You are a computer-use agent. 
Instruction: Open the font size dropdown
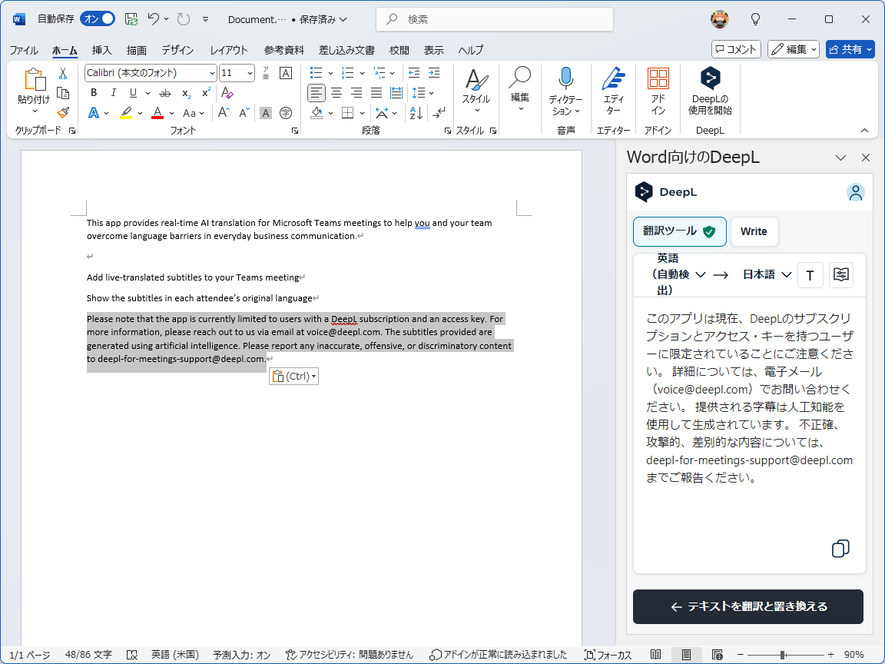coord(248,72)
